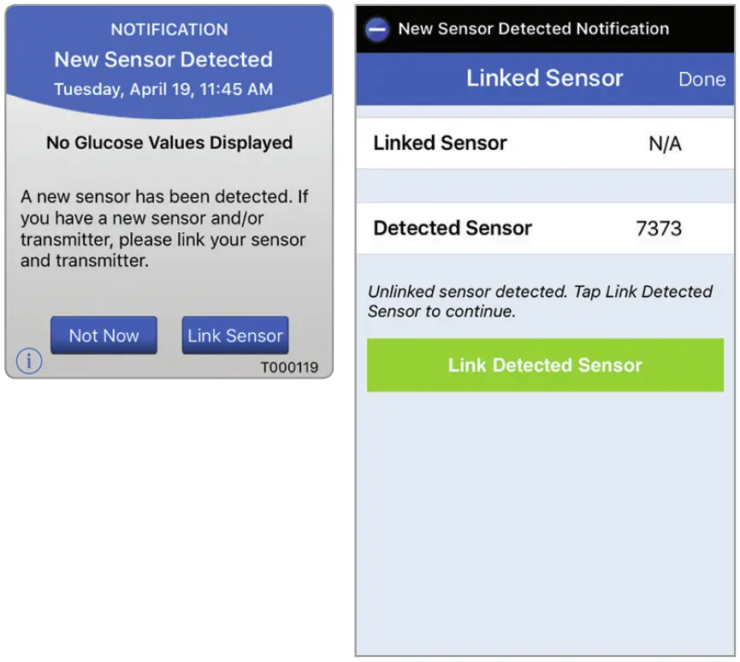This screenshot has height=662, width=740.
Task: Select the Detected Sensor 7373 row
Action: 544,228
